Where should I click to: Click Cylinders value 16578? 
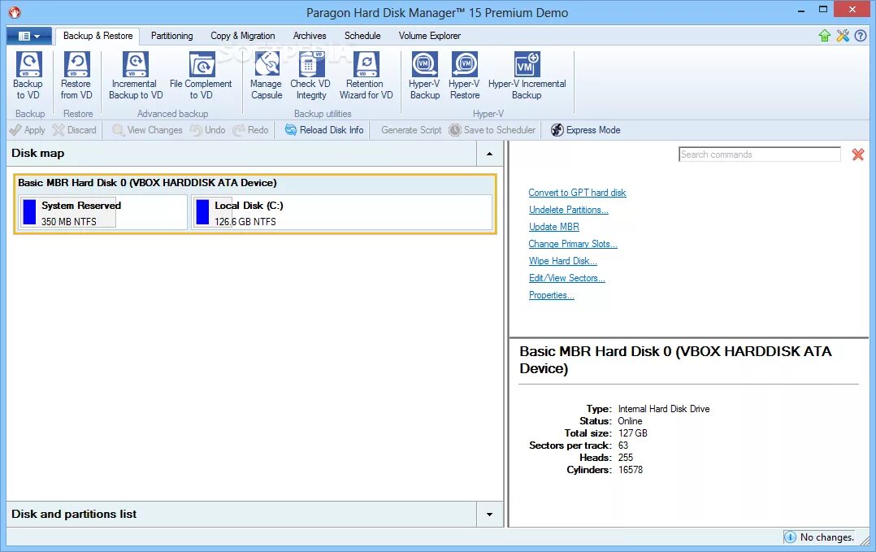[631, 470]
